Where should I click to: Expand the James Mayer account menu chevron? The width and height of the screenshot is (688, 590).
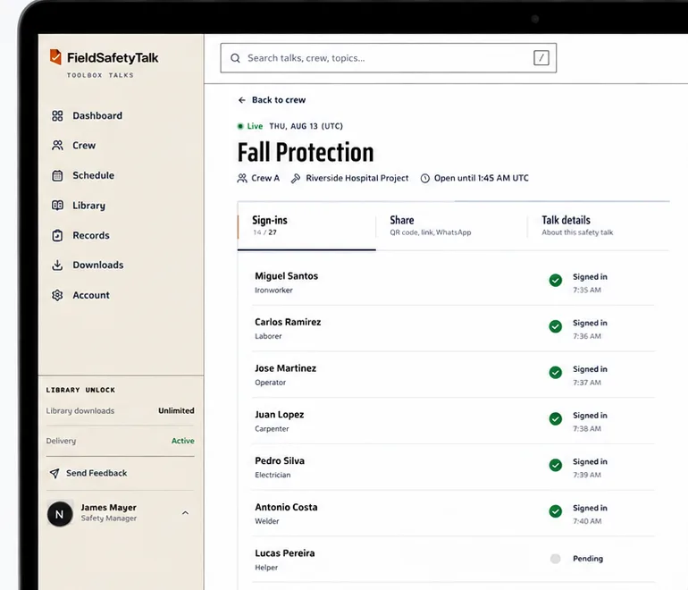185,513
